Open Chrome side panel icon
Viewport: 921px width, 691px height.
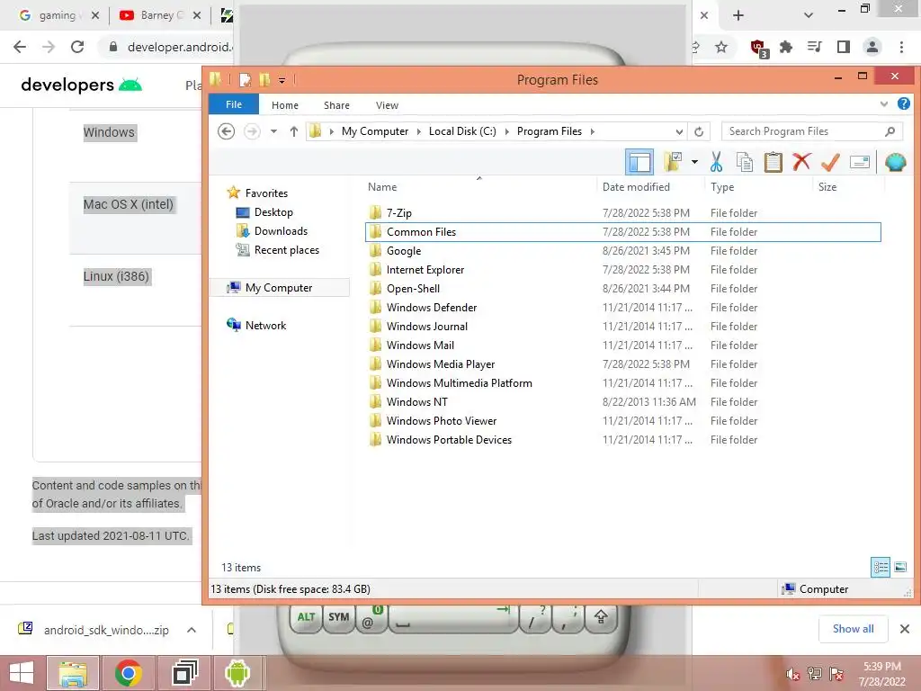(x=844, y=47)
